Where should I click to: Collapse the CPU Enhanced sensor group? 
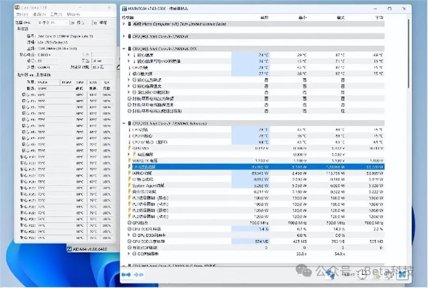click(x=124, y=123)
